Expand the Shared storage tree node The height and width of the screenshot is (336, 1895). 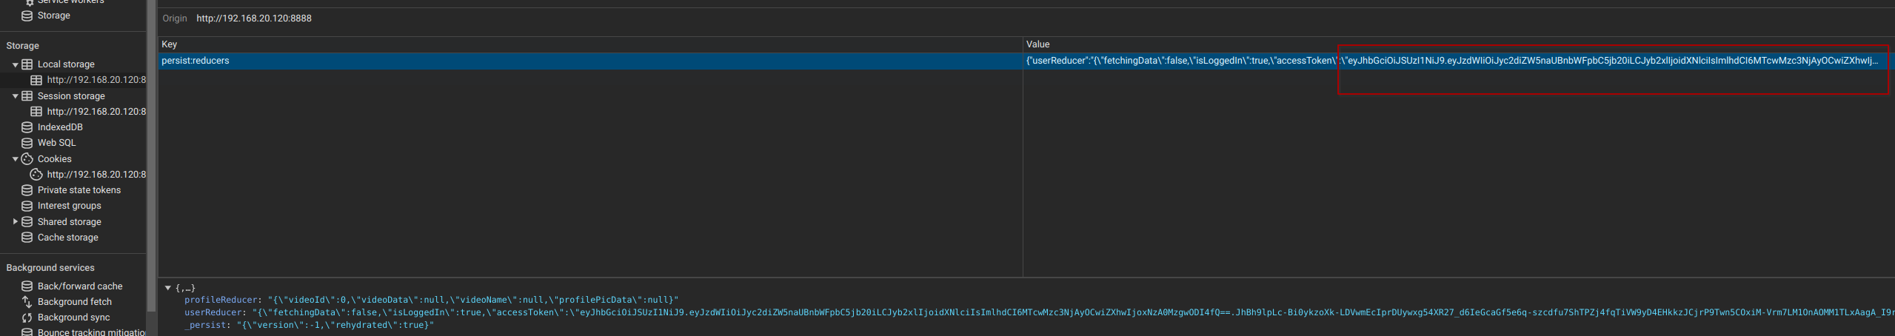[15, 222]
